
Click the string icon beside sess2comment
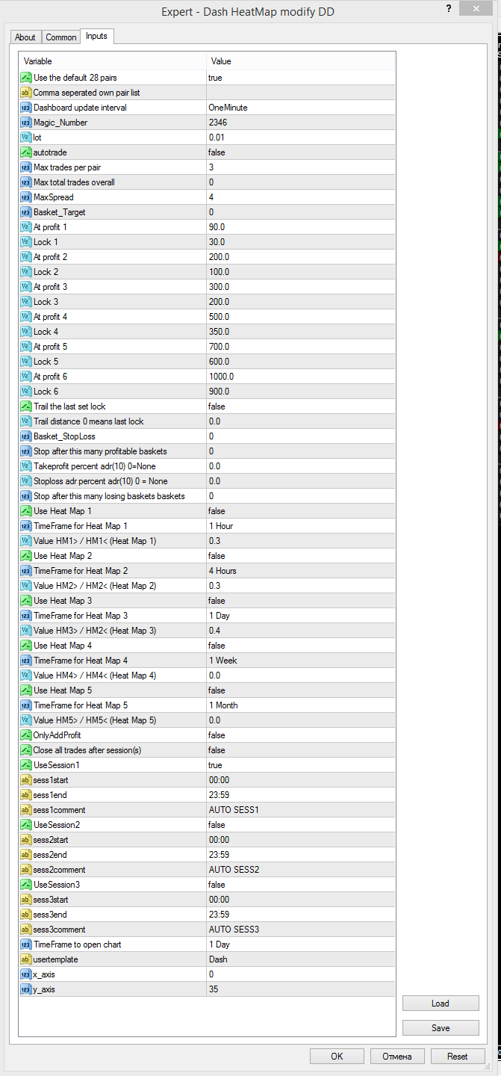pos(26,870)
